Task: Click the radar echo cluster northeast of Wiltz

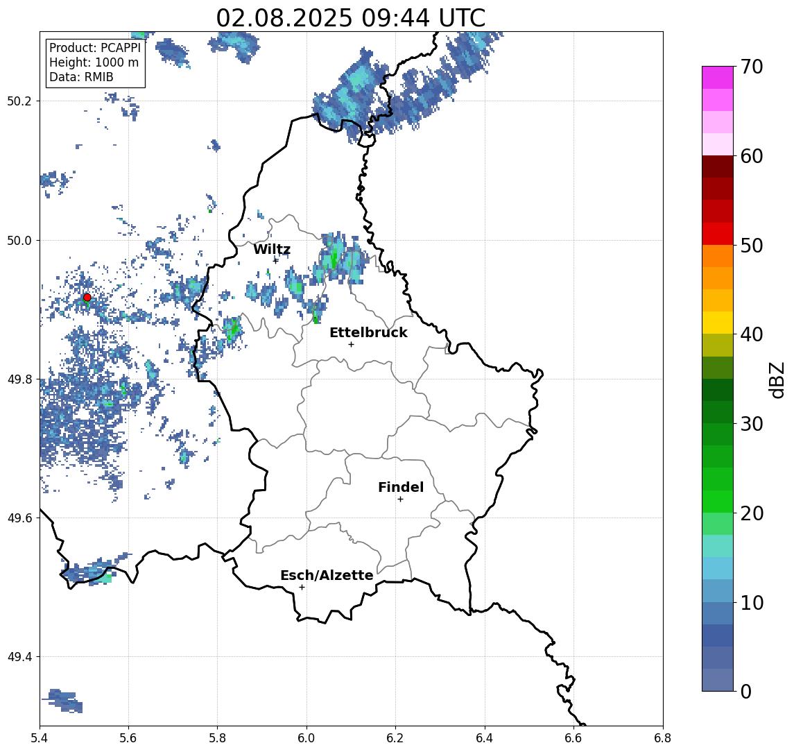Action: 340,259
